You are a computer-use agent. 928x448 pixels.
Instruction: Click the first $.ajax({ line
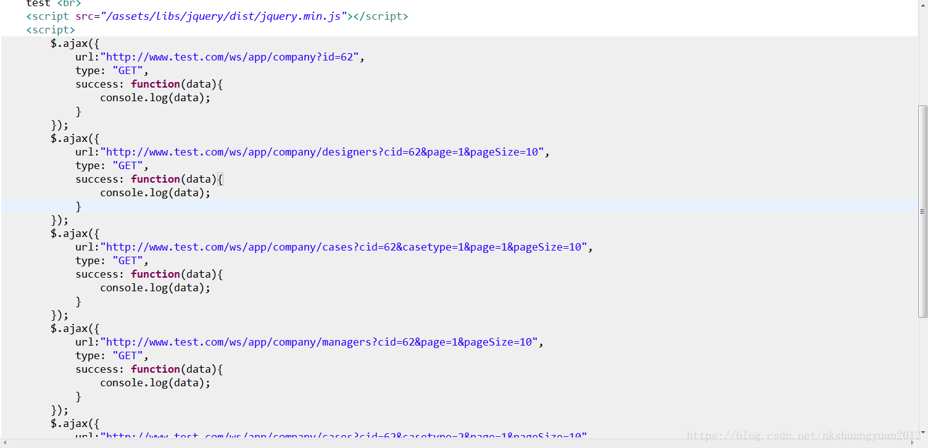point(75,43)
